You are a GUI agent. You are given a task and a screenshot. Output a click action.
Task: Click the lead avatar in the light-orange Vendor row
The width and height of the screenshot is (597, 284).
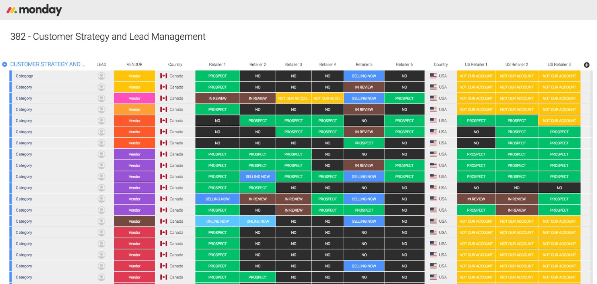[101, 109]
